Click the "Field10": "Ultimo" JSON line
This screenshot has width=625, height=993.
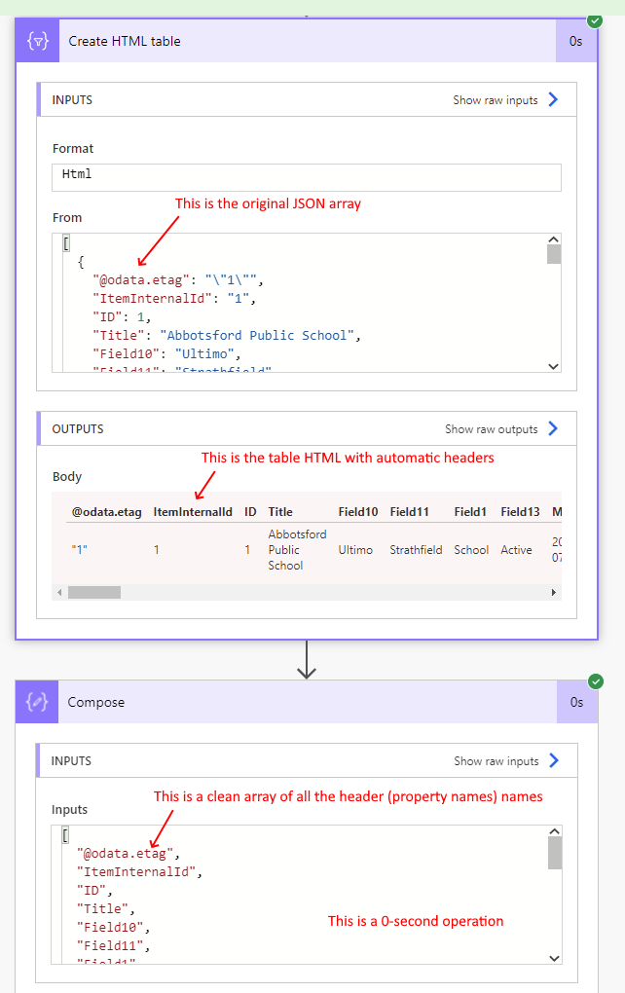166,353
